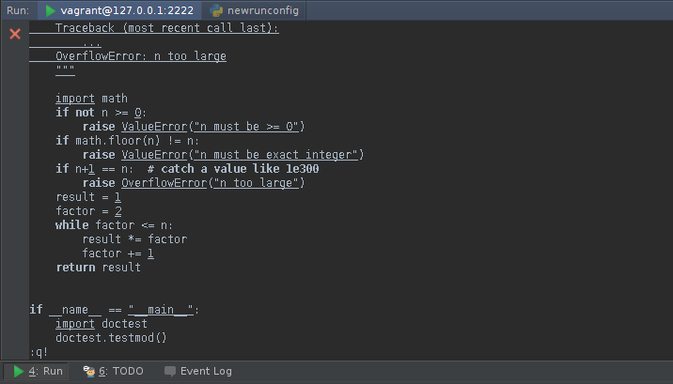Toggle the Event Log tool window

pos(205,371)
